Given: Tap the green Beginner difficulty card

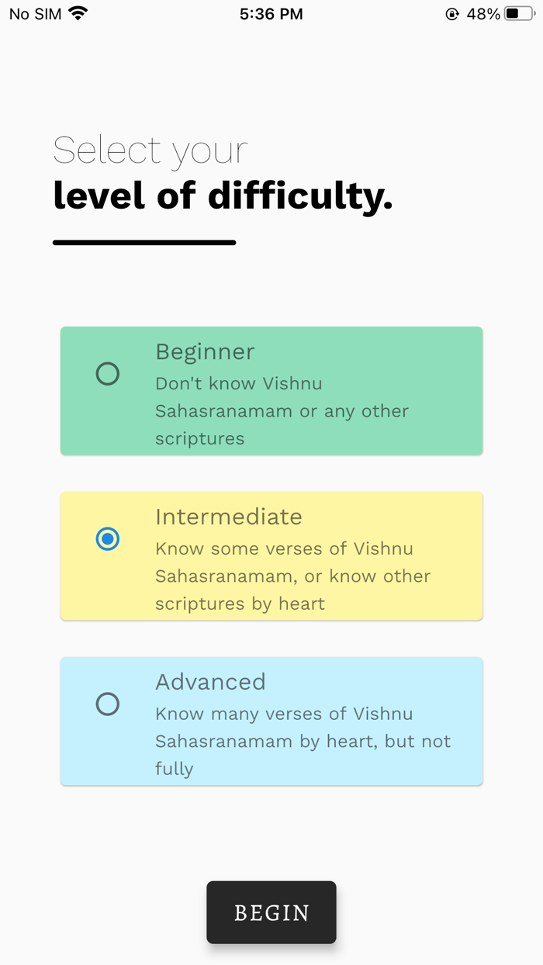Looking at the screenshot, I should point(271,390).
